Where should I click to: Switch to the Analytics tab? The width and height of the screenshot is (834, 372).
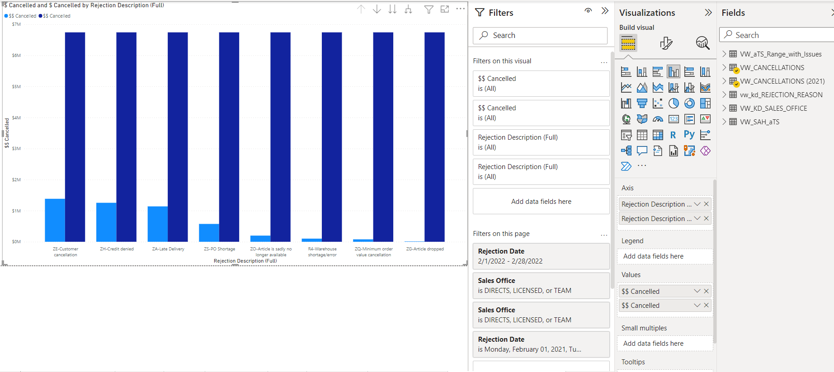click(702, 43)
